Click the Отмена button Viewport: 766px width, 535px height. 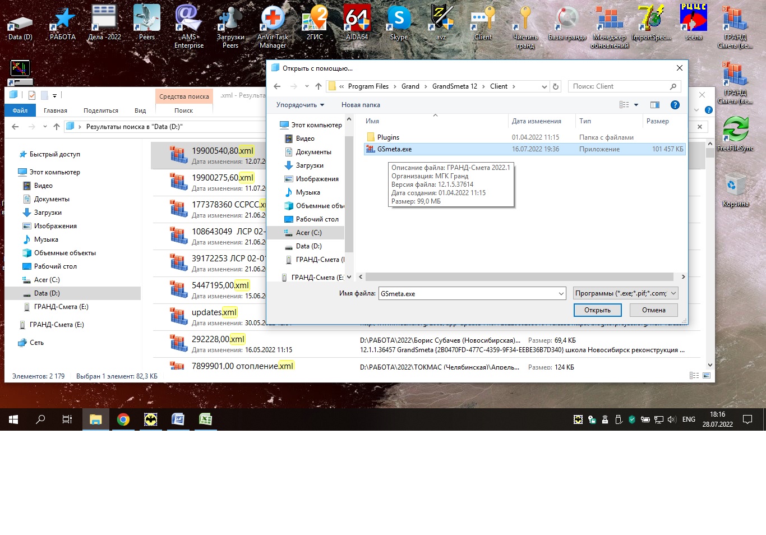click(x=653, y=310)
